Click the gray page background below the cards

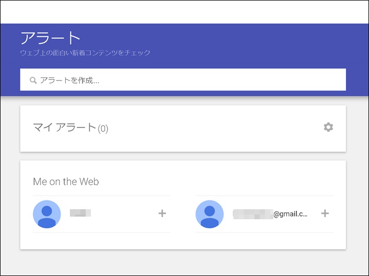183,262
